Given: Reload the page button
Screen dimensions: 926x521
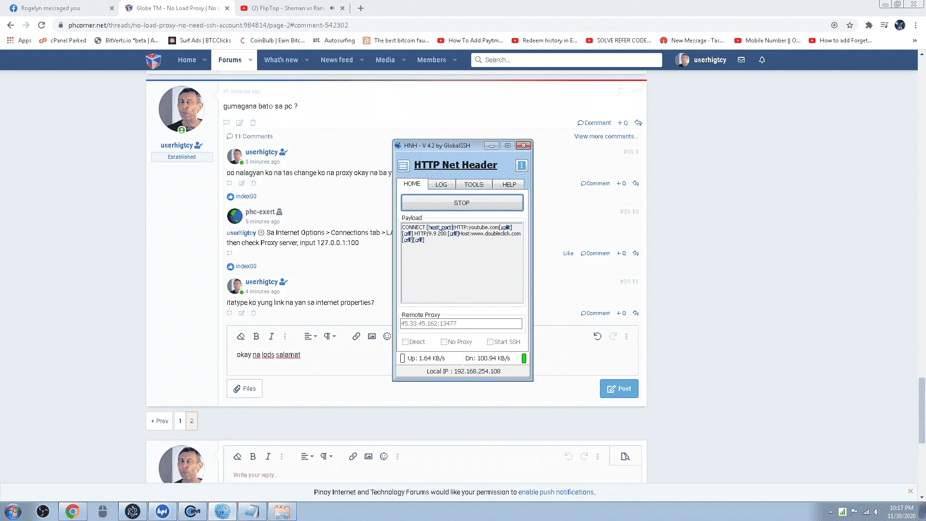Looking at the screenshot, I should [41, 25].
